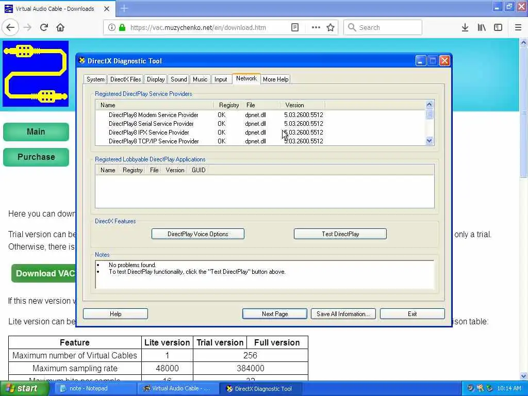Open the Display tab
Viewport: 528px width, 396px height.
click(x=156, y=79)
